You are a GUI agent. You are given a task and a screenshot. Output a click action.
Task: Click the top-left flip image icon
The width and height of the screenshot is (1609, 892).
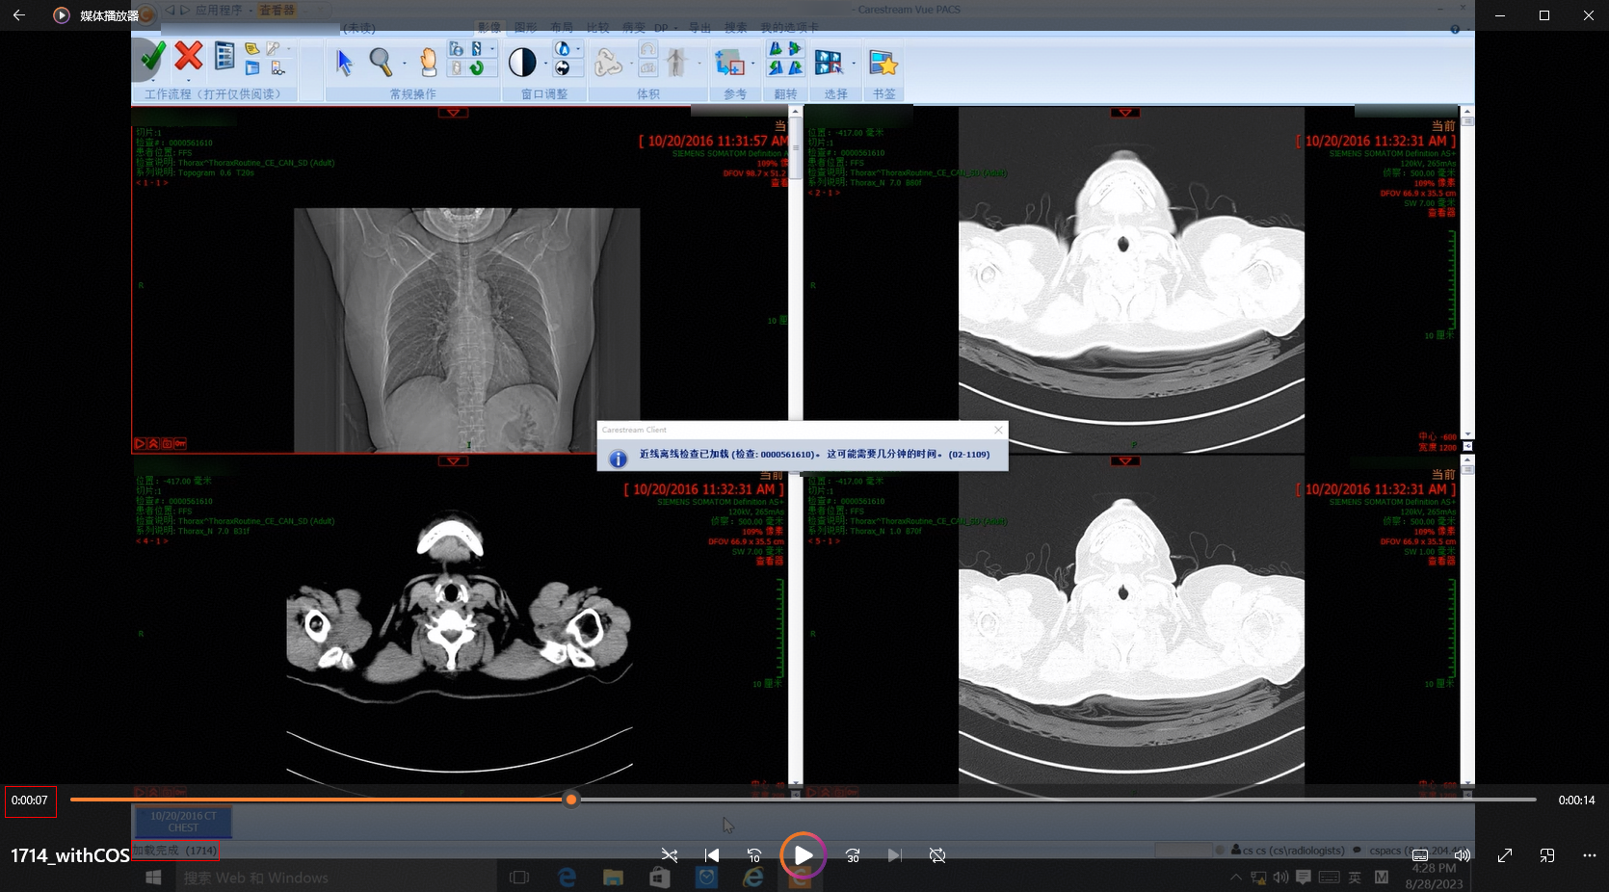[776, 48]
